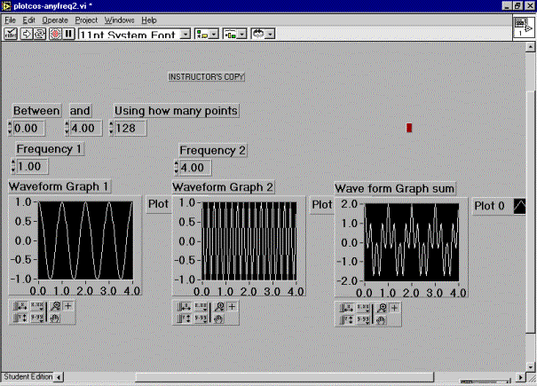Click the 'and' value field showing 4.00

[x=86, y=129]
